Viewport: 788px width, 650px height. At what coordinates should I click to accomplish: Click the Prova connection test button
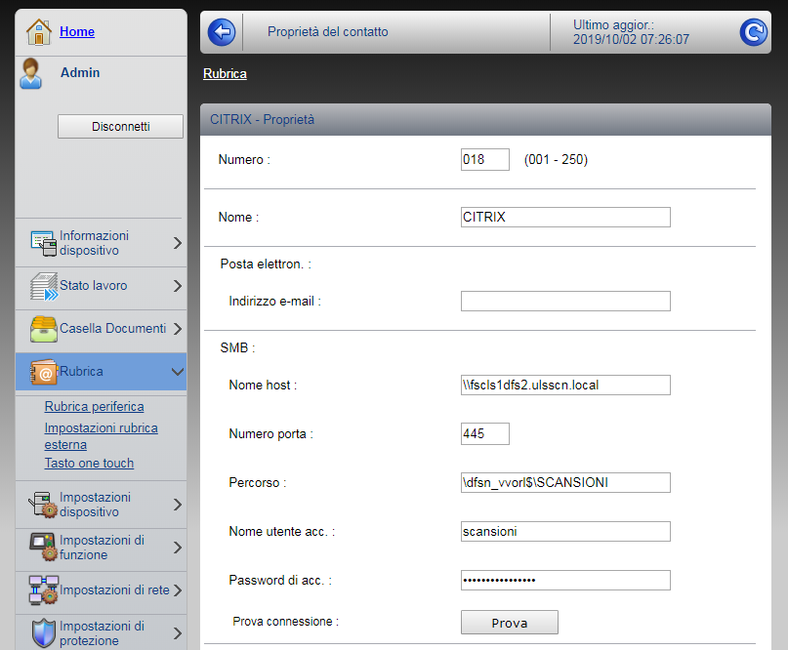tap(509, 623)
